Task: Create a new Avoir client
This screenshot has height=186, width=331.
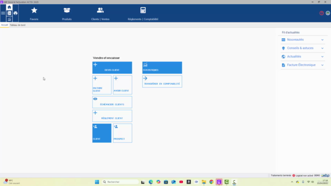Action: (123, 85)
